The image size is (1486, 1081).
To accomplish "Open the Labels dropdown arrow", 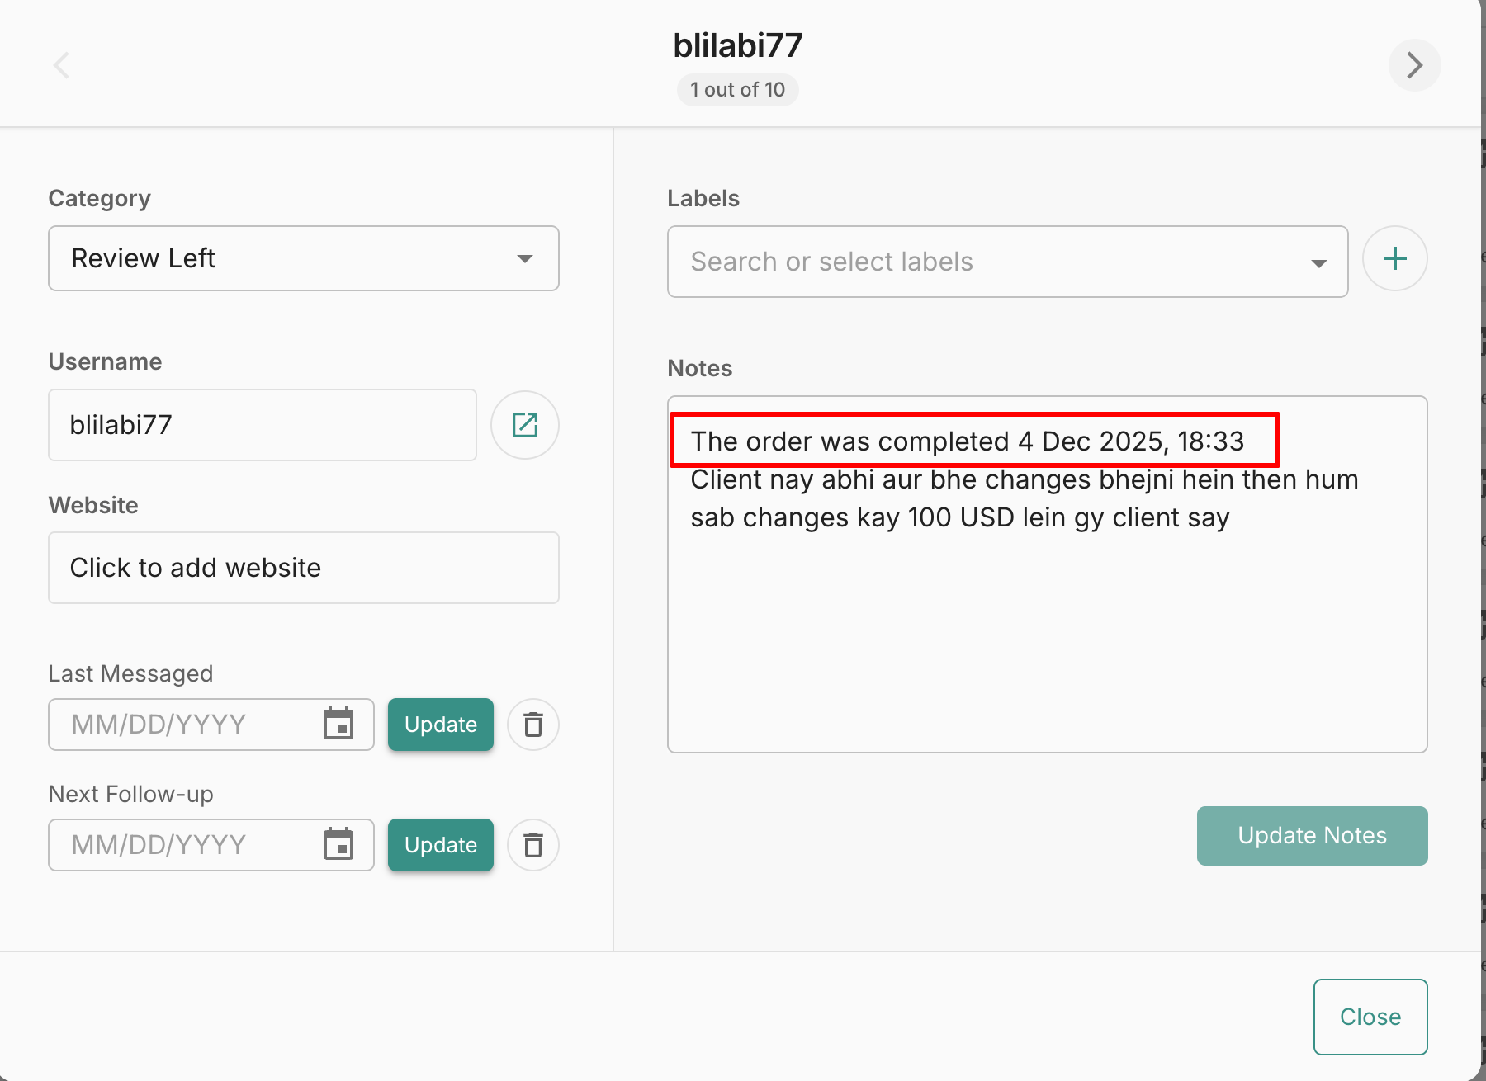I will click(1318, 263).
